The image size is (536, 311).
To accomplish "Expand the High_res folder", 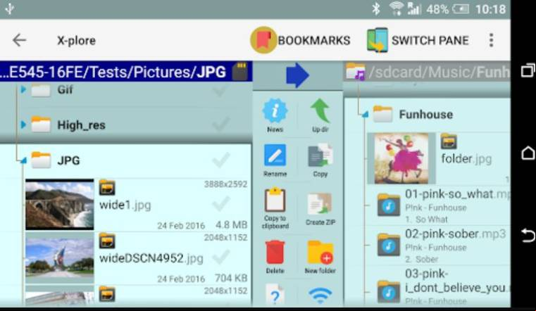I will tap(23, 125).
